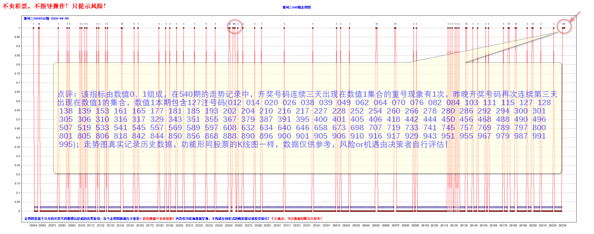
Task: Click number 991 in the commentary list
Action: [x=539, y=136]
